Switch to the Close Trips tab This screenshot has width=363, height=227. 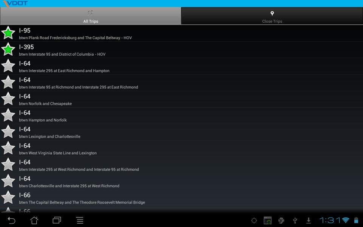[x=272, y=16]
